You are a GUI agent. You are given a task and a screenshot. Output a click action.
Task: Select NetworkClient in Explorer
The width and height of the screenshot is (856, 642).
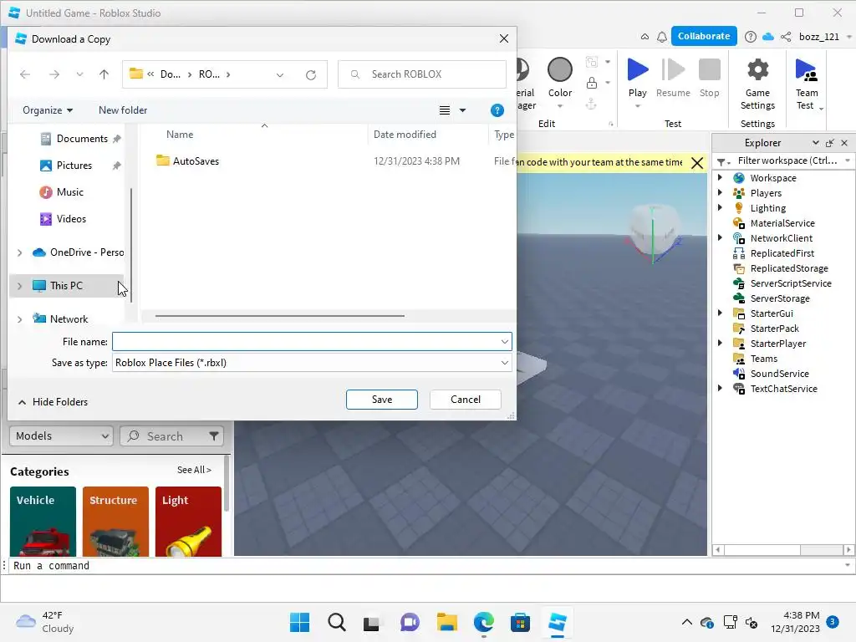[781, 238]
